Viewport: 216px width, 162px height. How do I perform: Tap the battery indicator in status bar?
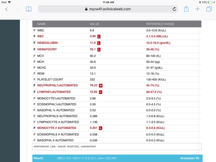tap(210, 2)
